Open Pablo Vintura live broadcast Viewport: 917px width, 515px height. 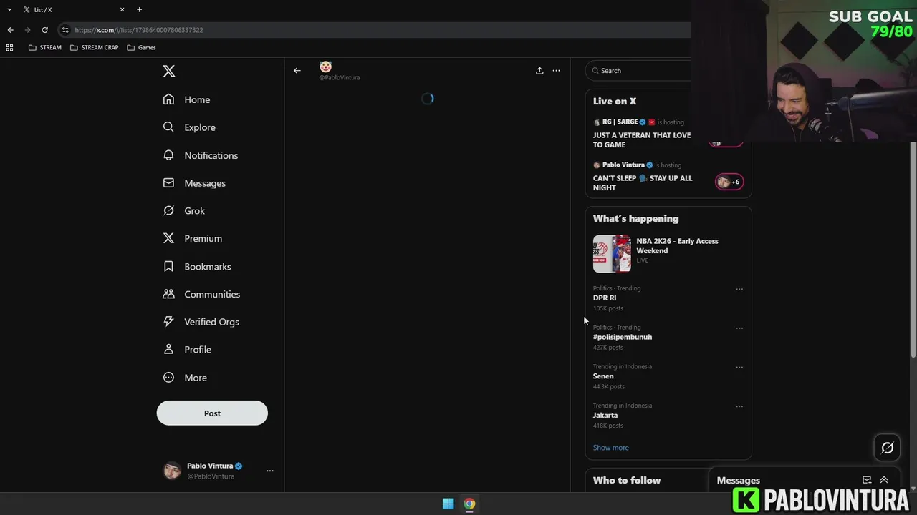pos(668,177)
